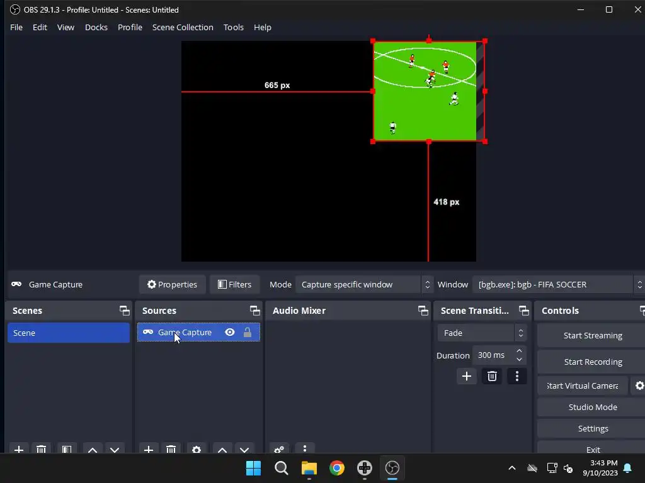The height and width of the screenshot is (483, 645).
Task: Click the gamepad app icon in the taskbar
Action: click(365, 468)
